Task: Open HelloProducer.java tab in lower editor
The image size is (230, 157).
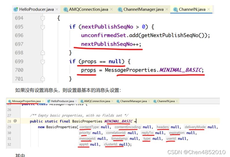Action: (62, 101)
